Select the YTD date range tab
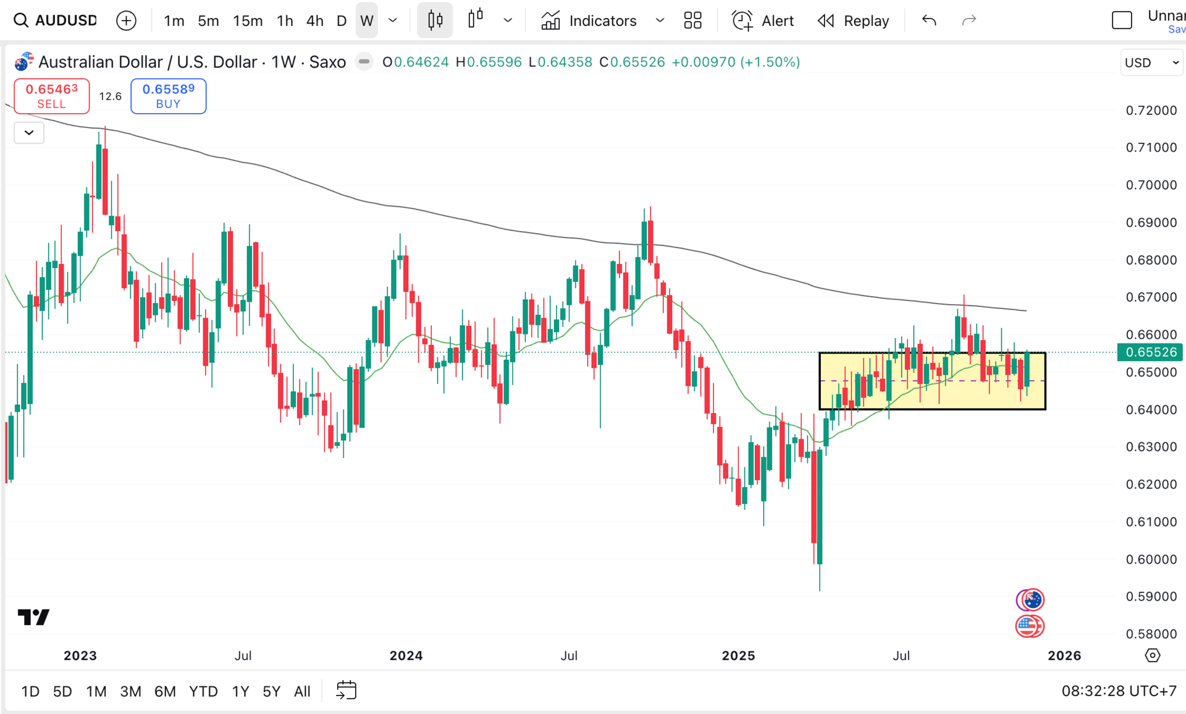1186x714 pixels. [203, 691]
